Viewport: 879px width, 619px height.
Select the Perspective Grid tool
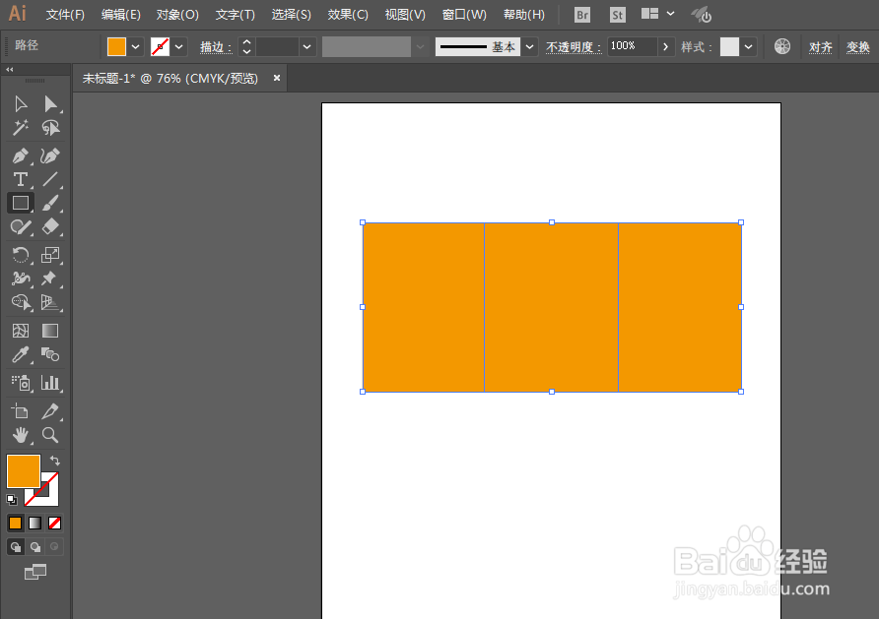tap(50, 302)
